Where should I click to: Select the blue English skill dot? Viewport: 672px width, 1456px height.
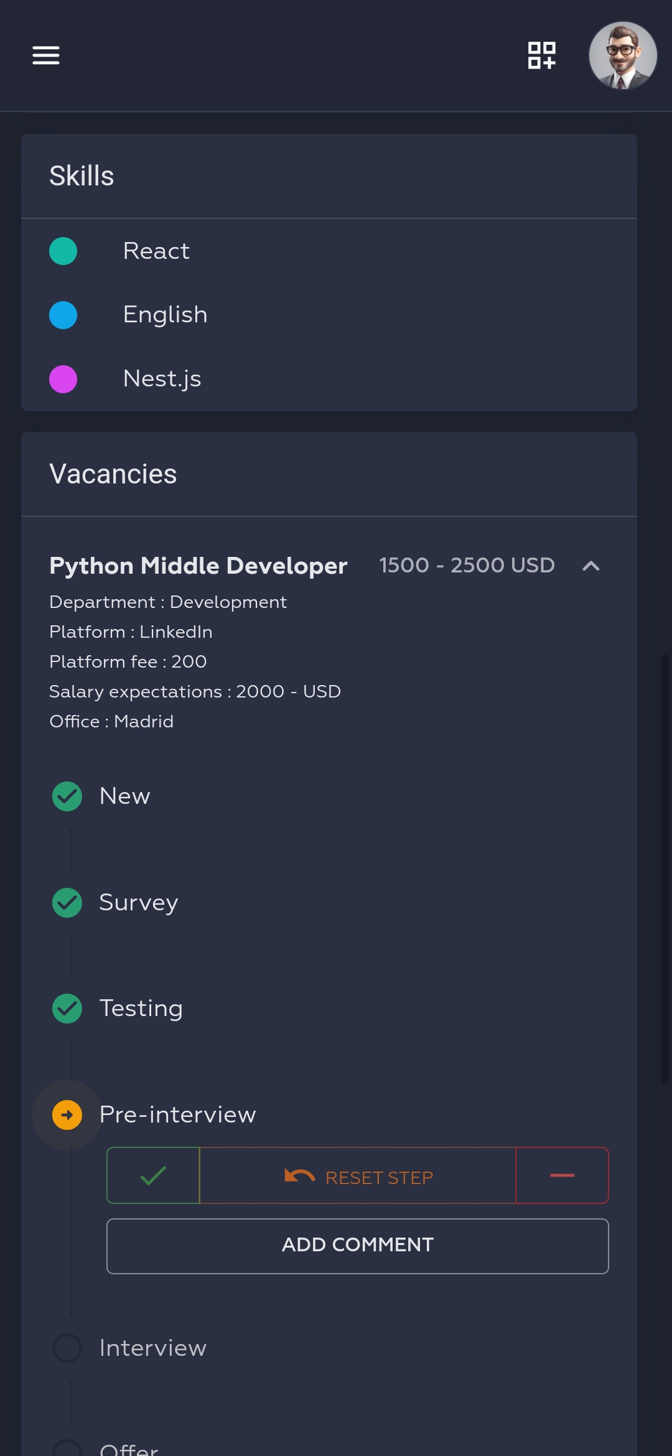63,315
